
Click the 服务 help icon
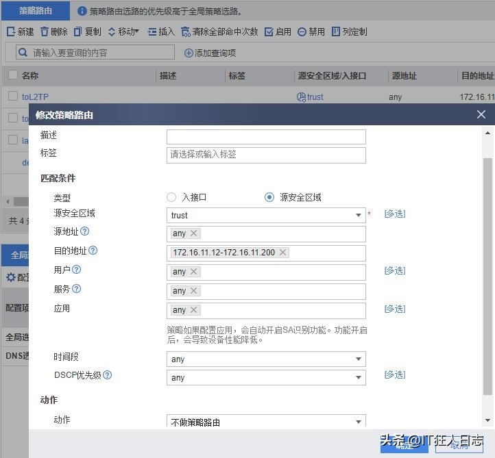(76, 289)
